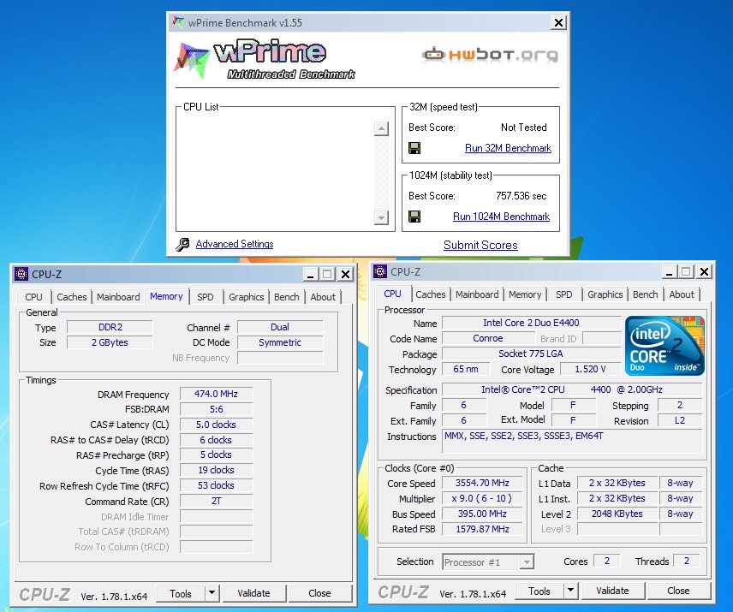The height and width of the screenshot is (612, 733).
Task: Open Graphics tab in CPU window
Action: (605, 294)
